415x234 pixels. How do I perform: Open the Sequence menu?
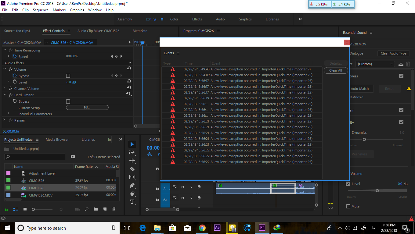click(x=41, y=10)
